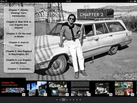The height and width of the screenshot is (103, 137).
Task: Open Chapter 7: Endnotes
Action: pyautogui.click(x=19, y=69)
